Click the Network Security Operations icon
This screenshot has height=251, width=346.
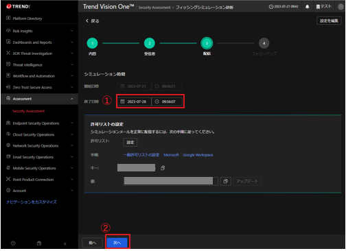click(8, 145)
